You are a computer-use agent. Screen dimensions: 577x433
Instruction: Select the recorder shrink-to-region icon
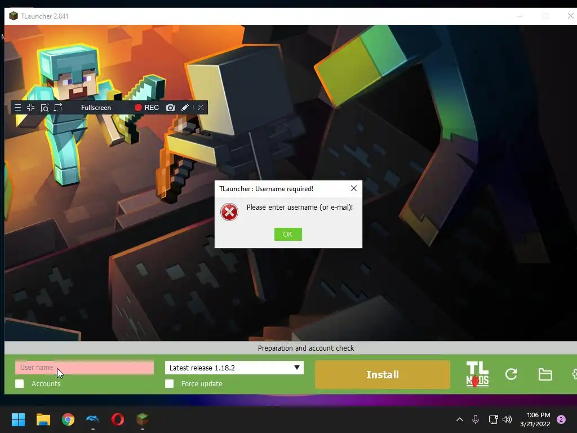[30, 108]
